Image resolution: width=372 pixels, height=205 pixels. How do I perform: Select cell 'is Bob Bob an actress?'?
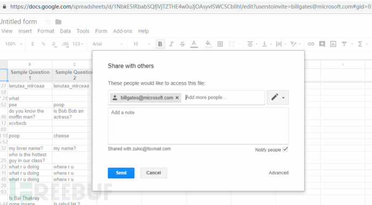(x=72, y=114)
